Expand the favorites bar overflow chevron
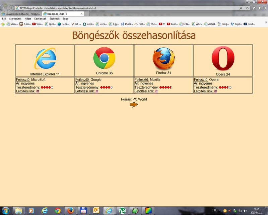 [x=266, y=22]
